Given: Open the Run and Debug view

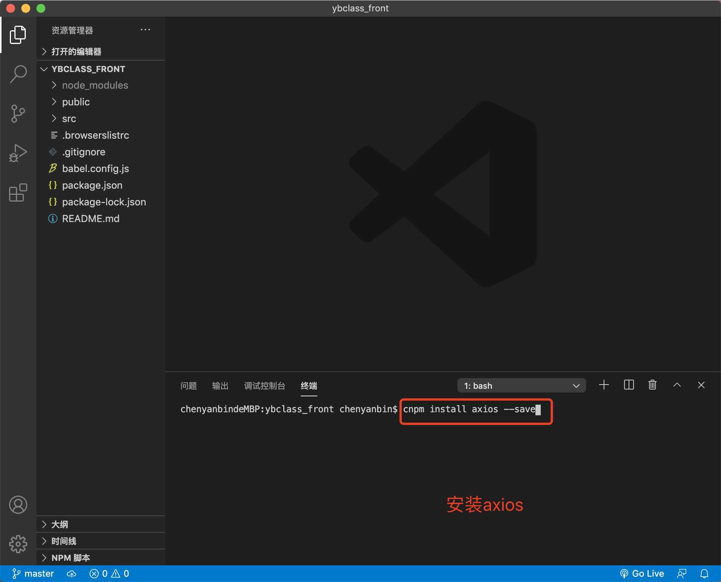Looking at the screenshot, I should [18, 153].
